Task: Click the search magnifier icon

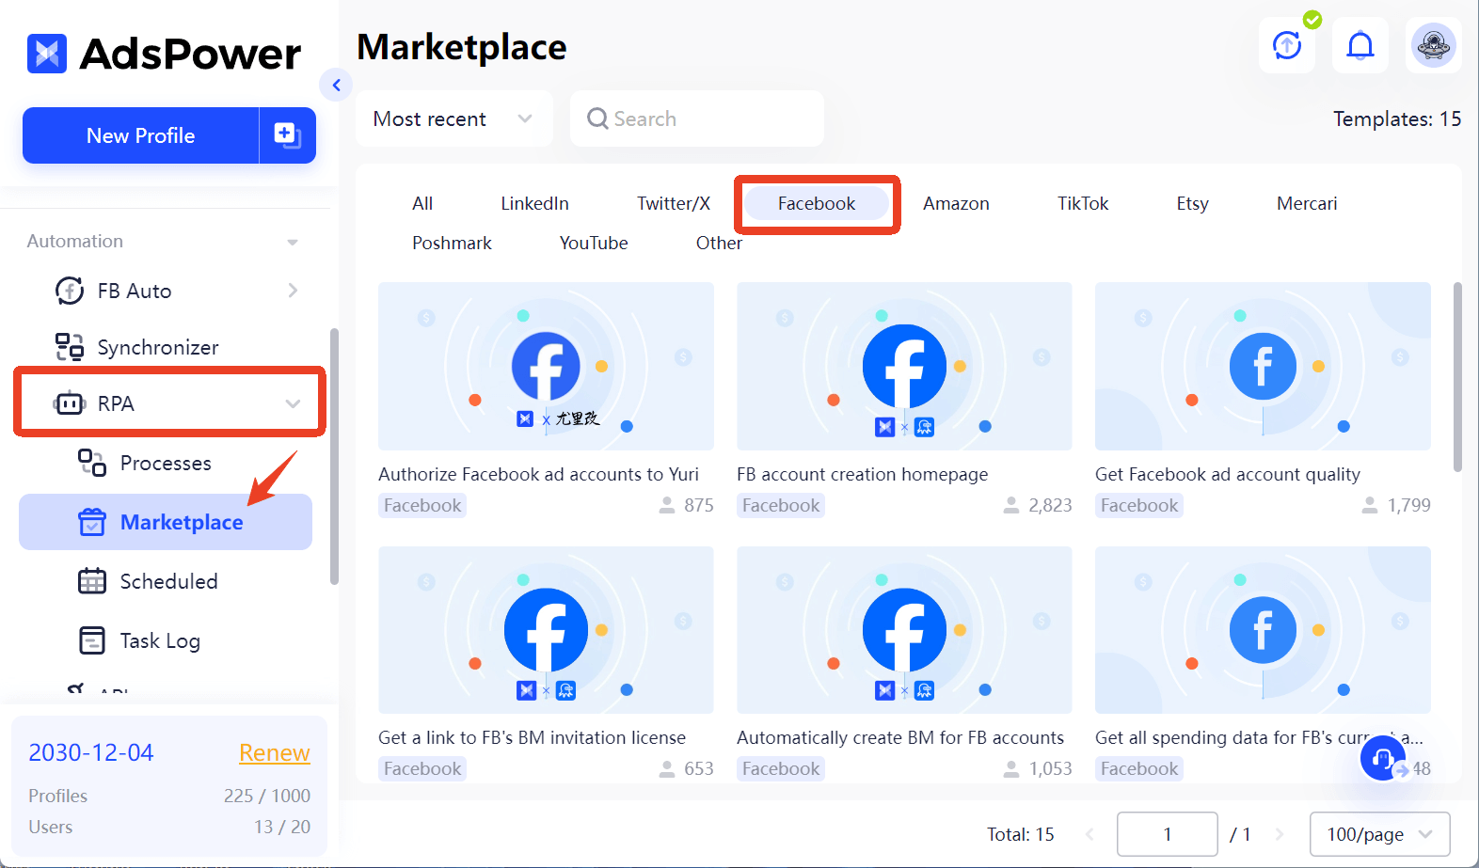Action: point(597,118)
